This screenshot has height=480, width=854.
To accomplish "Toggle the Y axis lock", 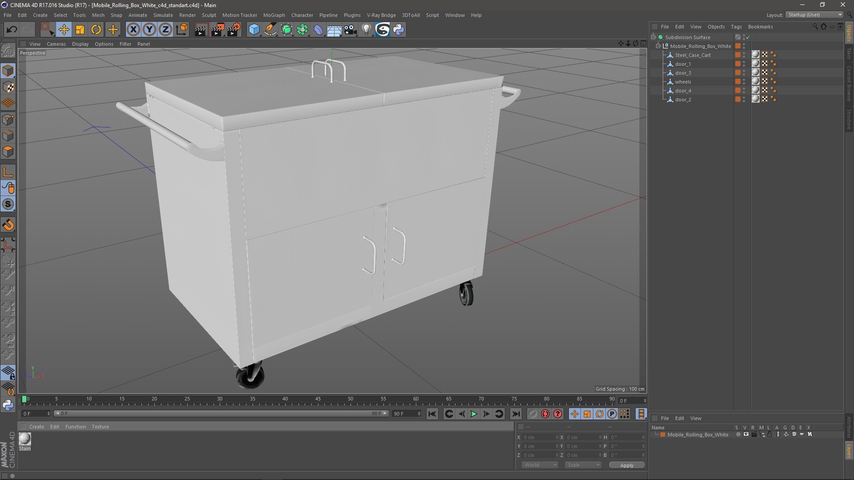I will [x=149, y=30].
